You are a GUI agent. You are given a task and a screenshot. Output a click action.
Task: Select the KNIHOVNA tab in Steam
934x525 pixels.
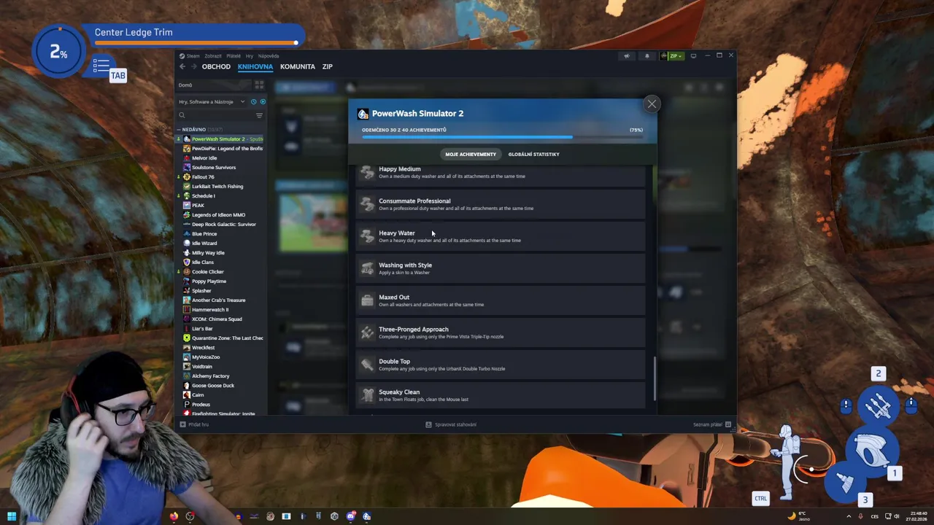tap(255, 66)
